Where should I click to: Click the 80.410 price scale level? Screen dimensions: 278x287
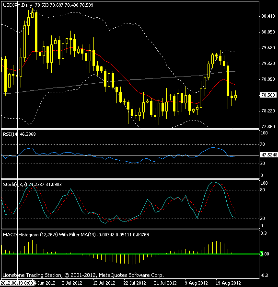pyautogui.click(x=268, y=16)
